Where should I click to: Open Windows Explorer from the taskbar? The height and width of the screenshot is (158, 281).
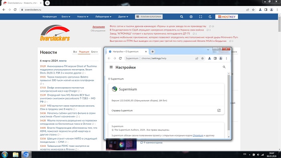(x=16, y=155)
